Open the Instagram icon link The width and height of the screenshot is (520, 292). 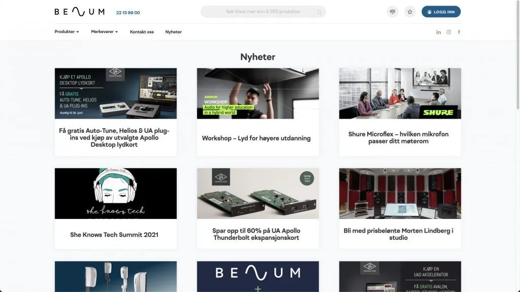[x=448, y=32]
